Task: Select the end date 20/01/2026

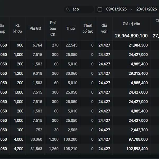Action: pyautogui.click(x=147, y=9)
